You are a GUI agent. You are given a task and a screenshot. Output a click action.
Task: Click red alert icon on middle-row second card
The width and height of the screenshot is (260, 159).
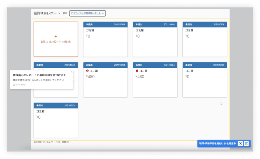[x=87, y=71]
